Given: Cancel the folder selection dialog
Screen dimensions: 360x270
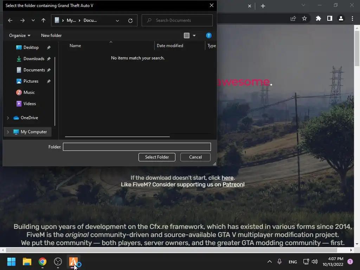Looking at the screenshot, I should coord(195,157).
